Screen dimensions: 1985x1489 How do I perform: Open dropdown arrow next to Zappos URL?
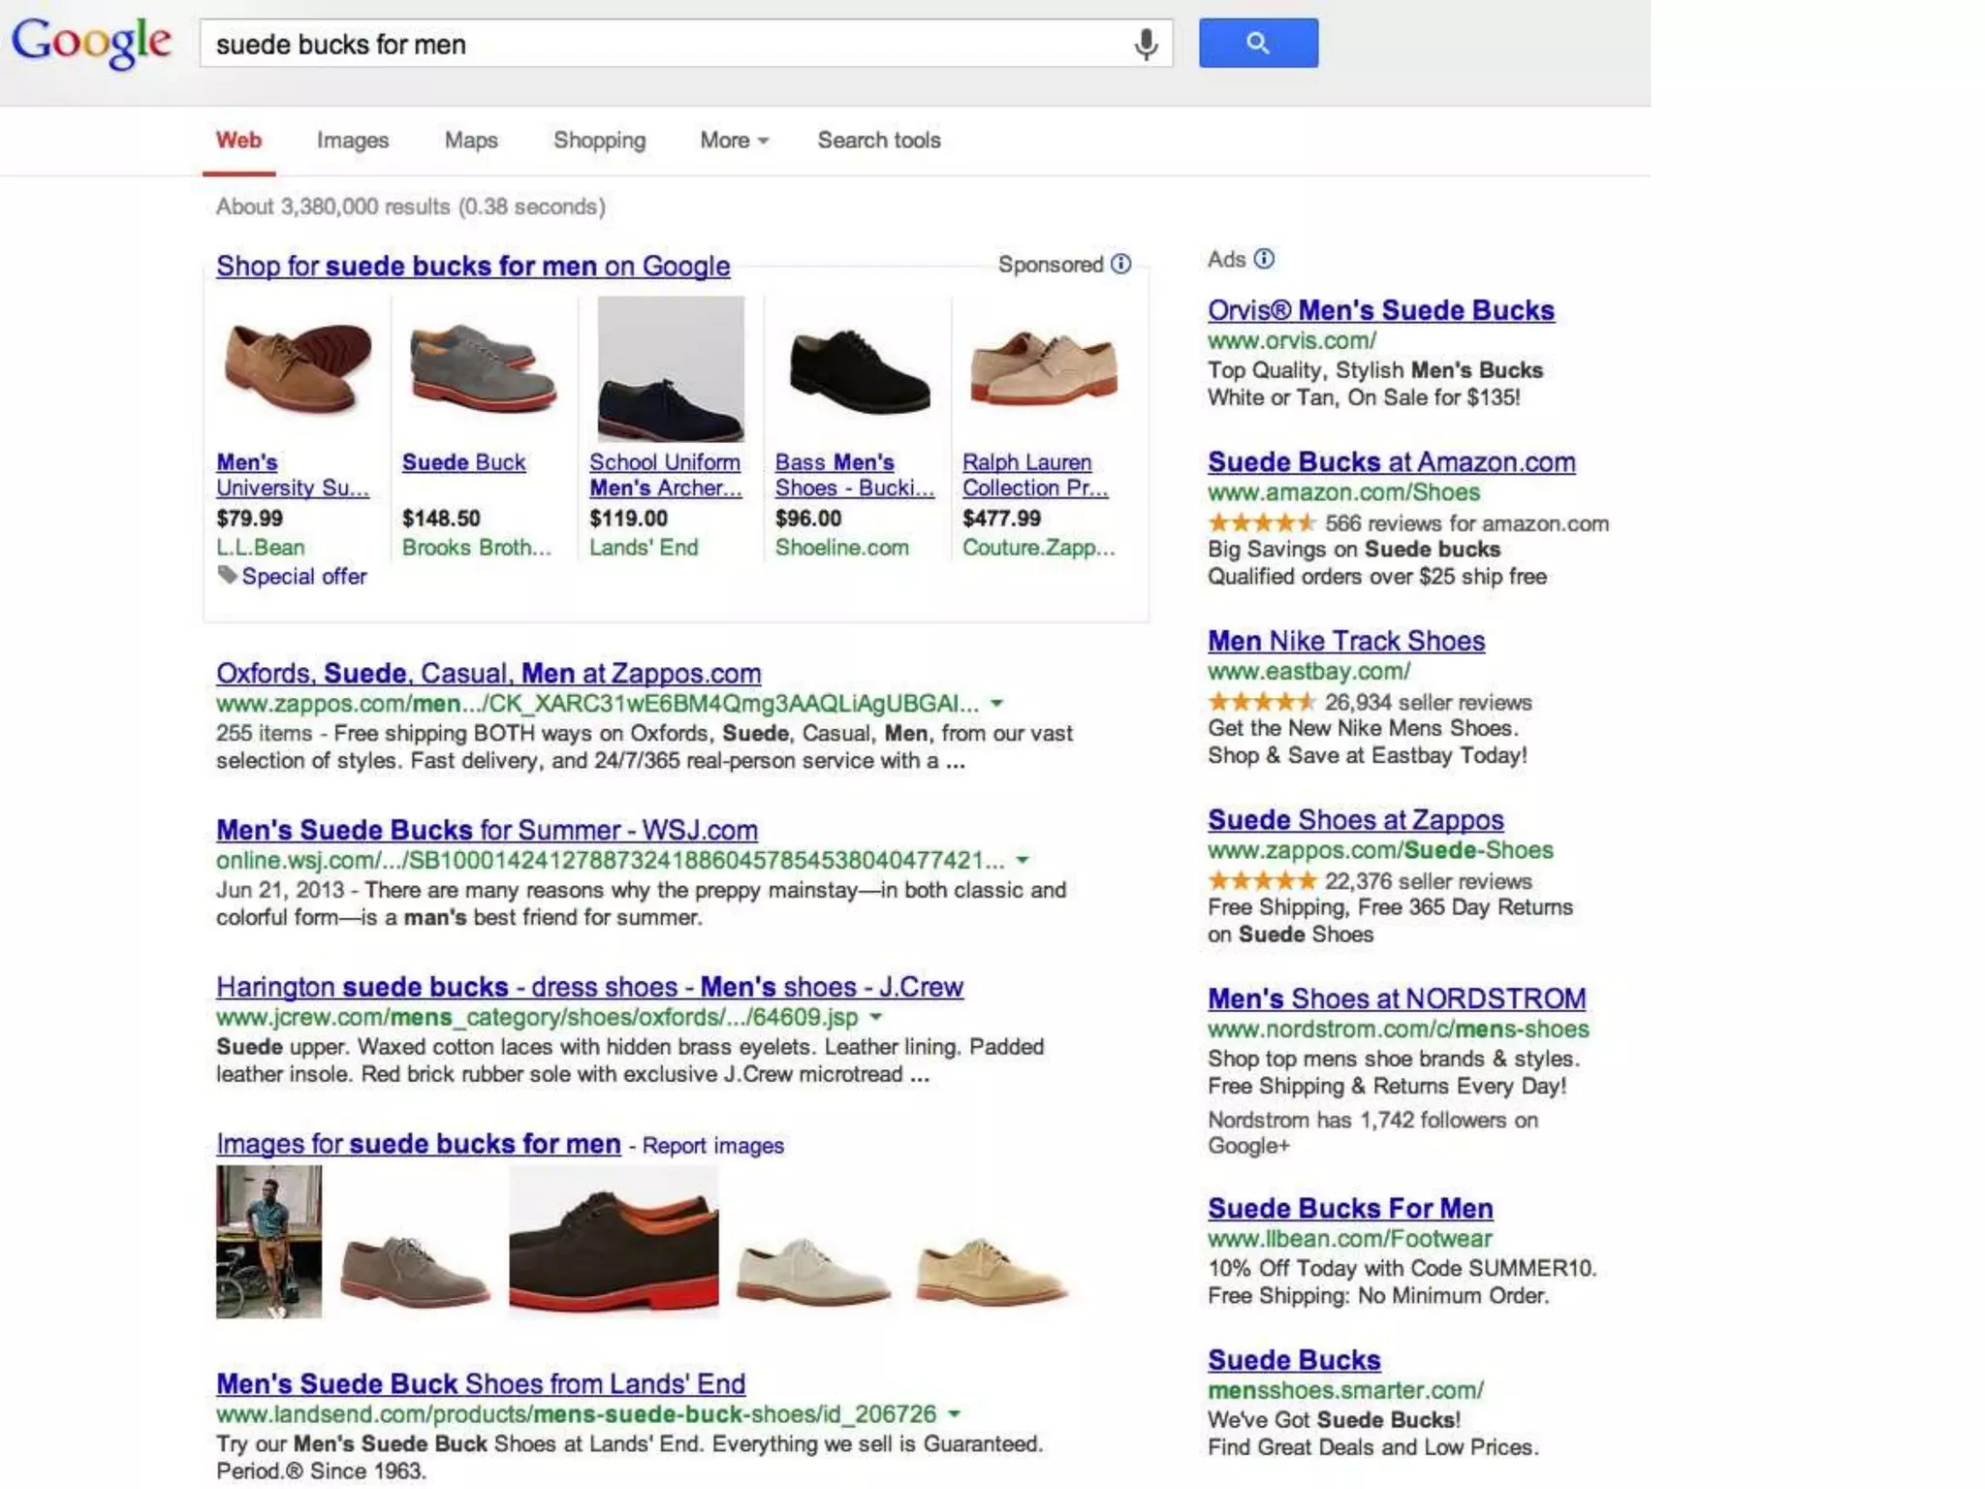pyautogui.click(x=996, y=703)
